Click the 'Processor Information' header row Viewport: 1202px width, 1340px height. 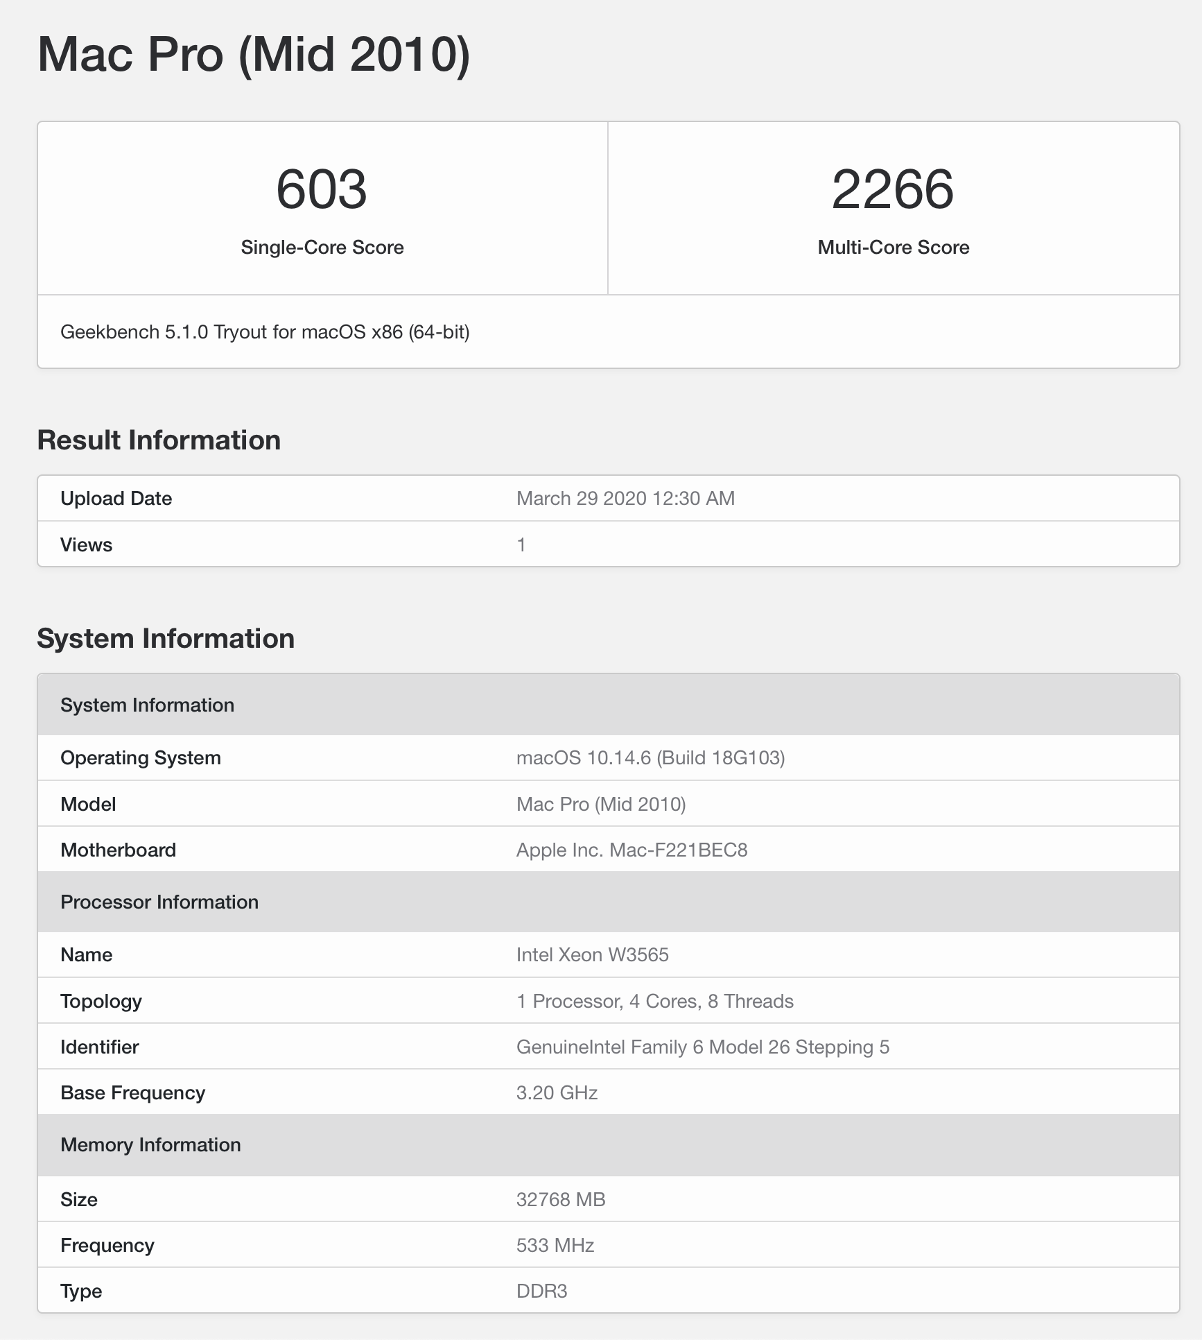609,902
